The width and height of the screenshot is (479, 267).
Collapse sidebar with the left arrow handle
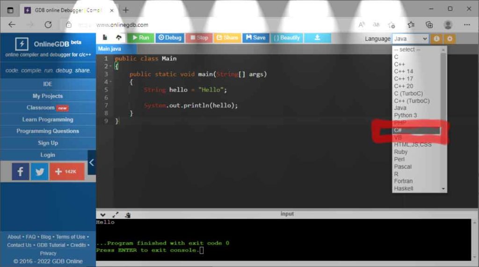pos(92,163)
